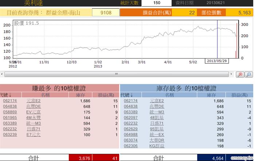Click the 損益(萬) column header in the 賺最多 table
This screenshot has height=161, width=255.
point(106,95)
